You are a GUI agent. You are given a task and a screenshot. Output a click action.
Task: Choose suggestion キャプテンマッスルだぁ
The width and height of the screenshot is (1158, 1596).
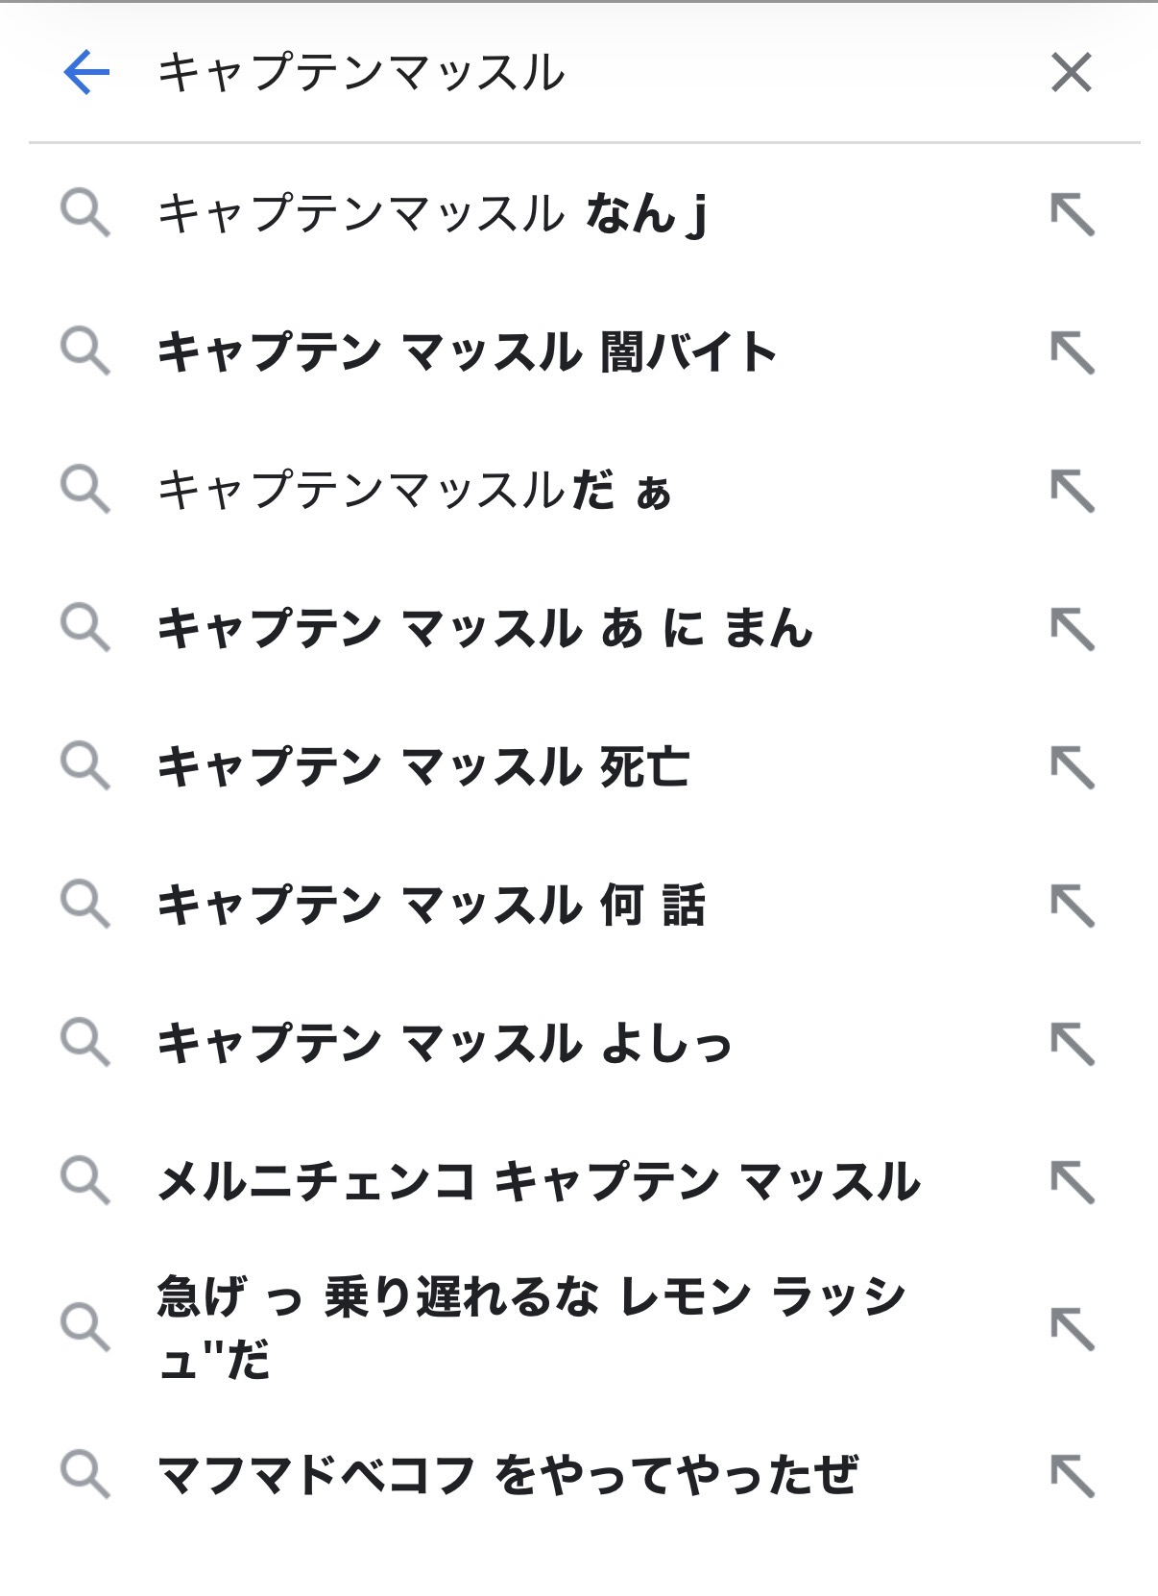[414, 490]
